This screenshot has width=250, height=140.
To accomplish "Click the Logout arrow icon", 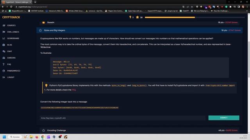I will (4, 77).
